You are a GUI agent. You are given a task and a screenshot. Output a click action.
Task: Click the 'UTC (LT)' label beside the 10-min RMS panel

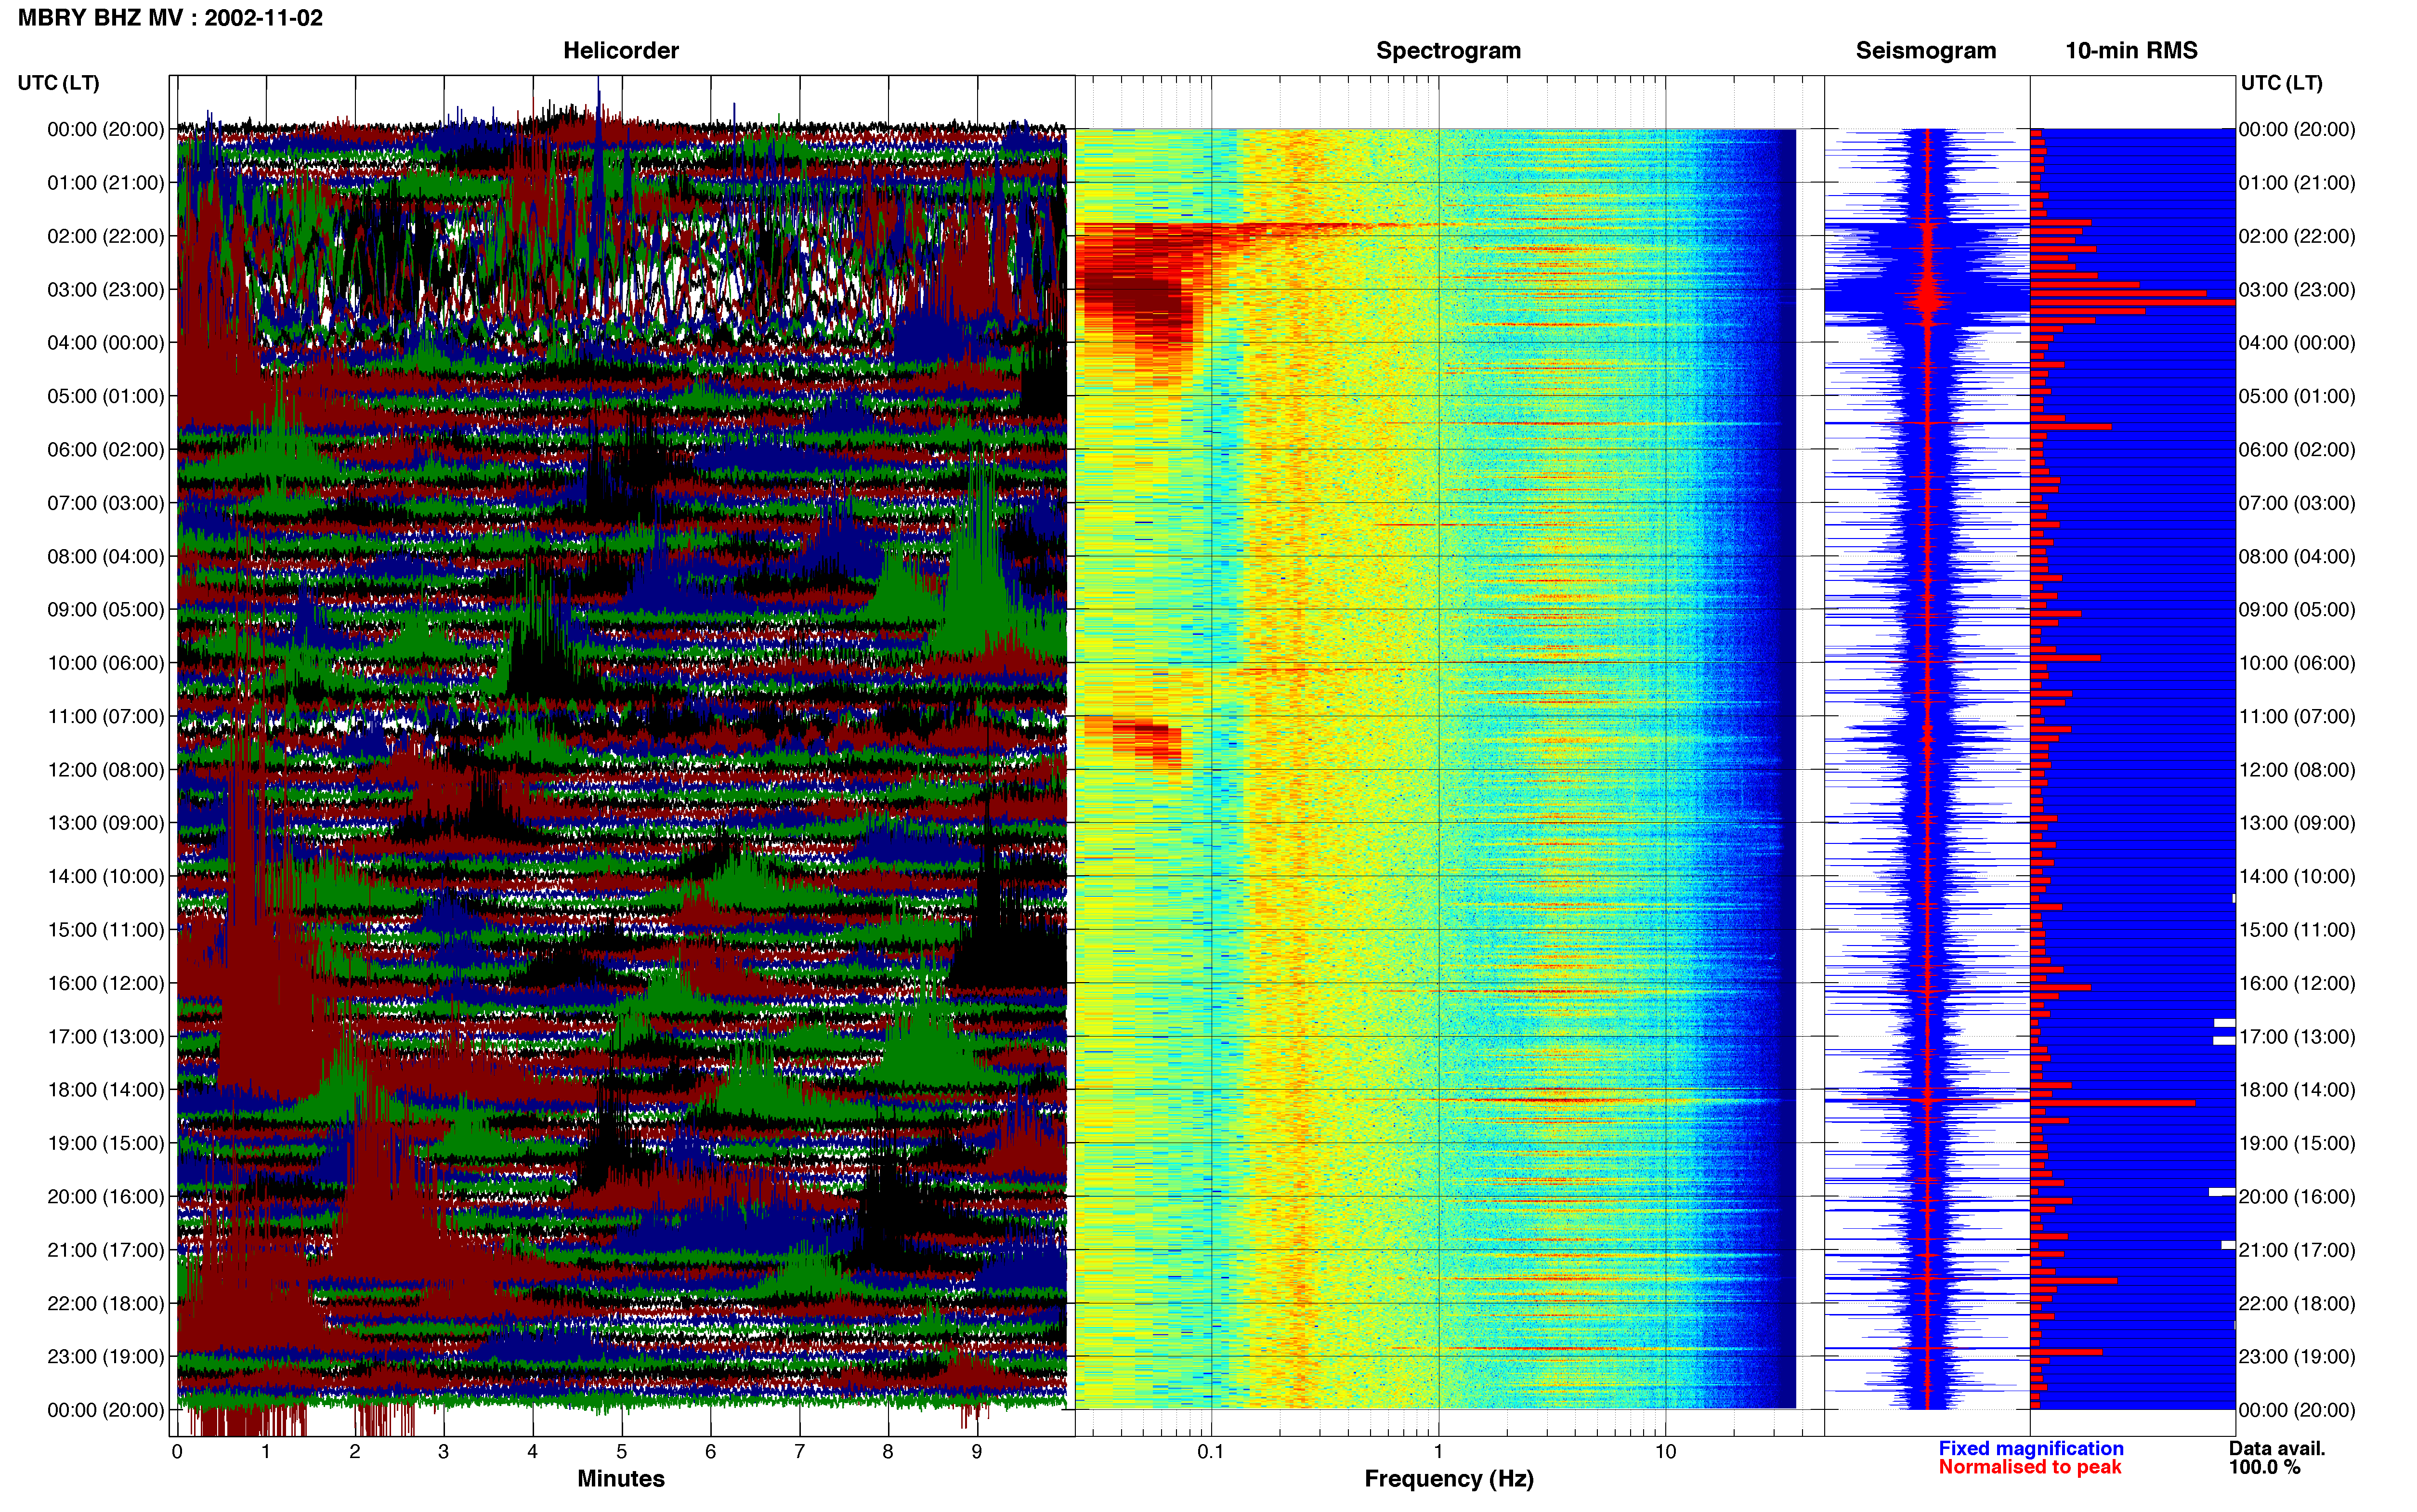click(2281, 83)
